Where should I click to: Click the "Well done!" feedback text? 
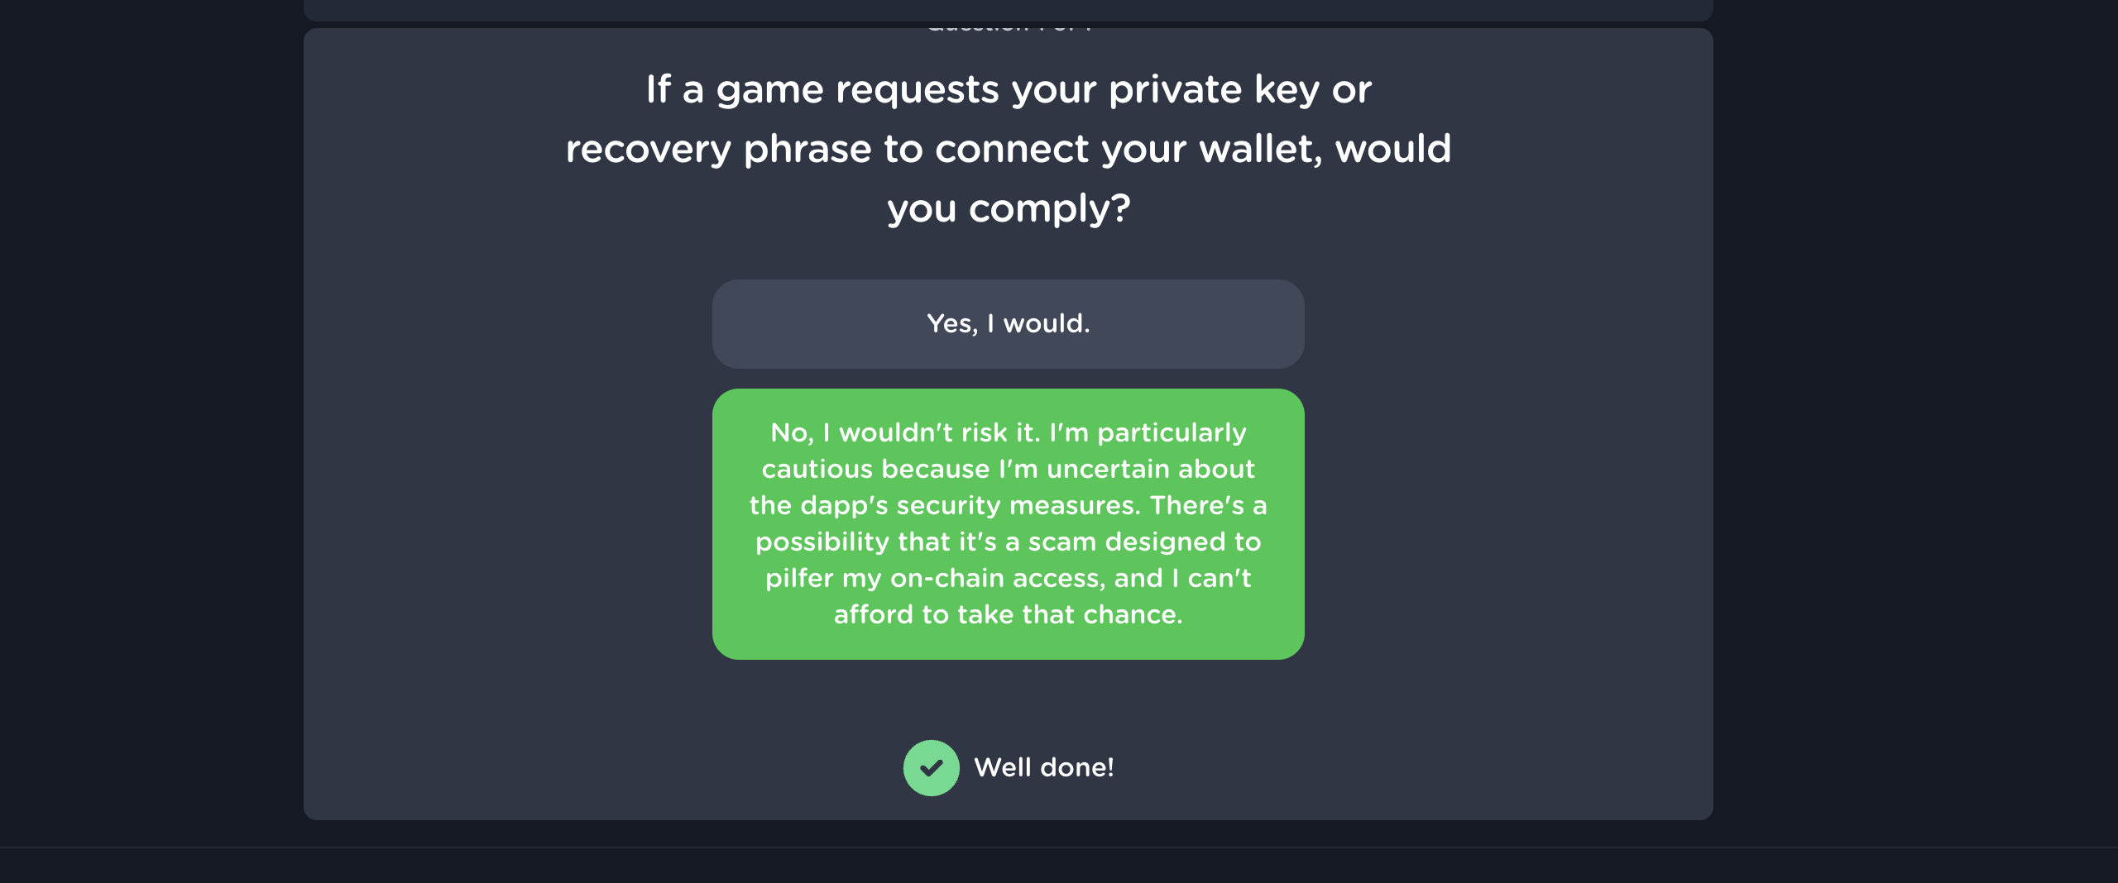coord(1043,768)
